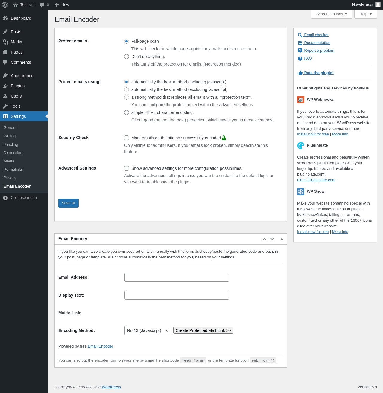Open the Permalinks settings submenu

coord(13,170)
